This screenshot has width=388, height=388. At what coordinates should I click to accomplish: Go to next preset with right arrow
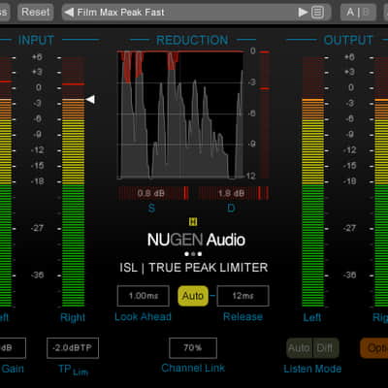pos(303,13)
